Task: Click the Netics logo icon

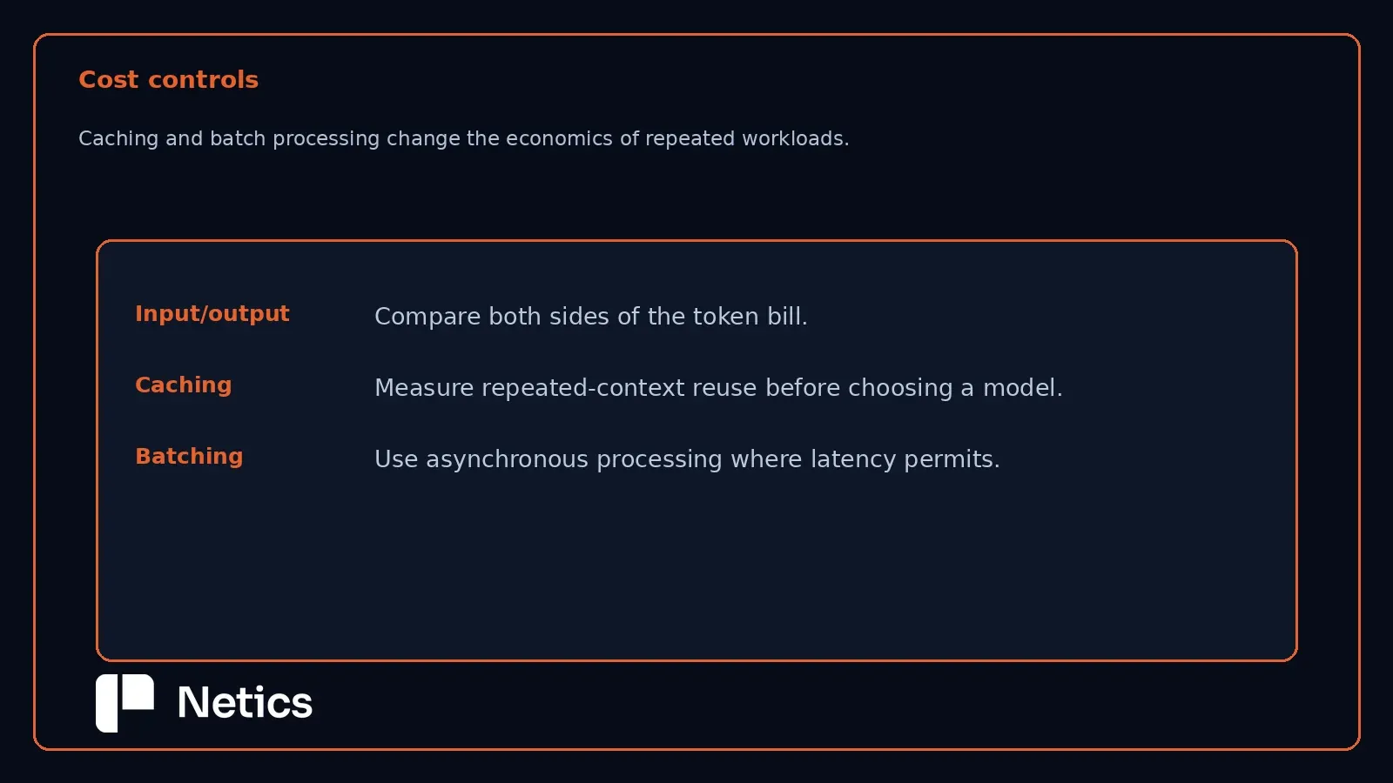Action: pos(124,703)
